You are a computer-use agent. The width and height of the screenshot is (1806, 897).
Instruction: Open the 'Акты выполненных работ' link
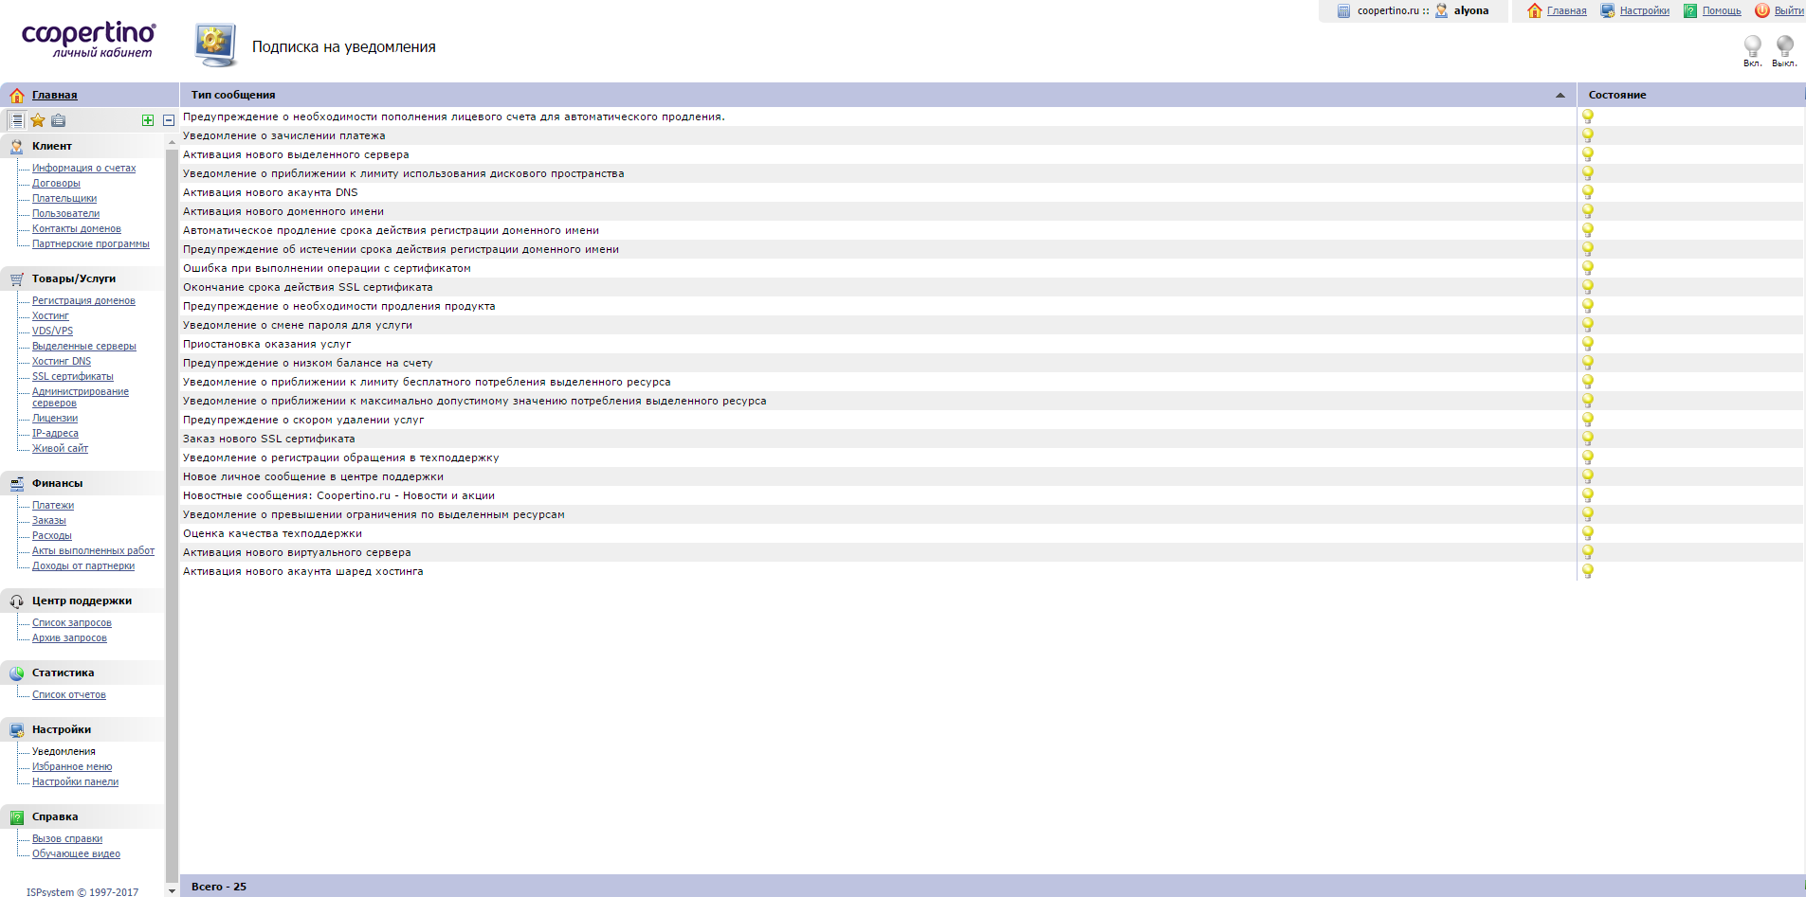click(x=93, y=550)
